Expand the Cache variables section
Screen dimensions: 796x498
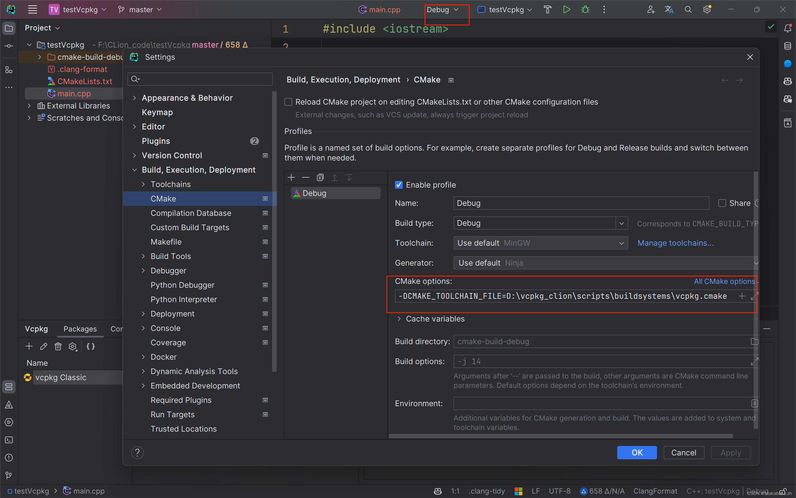pyautogui.click(x=399, y=319)
